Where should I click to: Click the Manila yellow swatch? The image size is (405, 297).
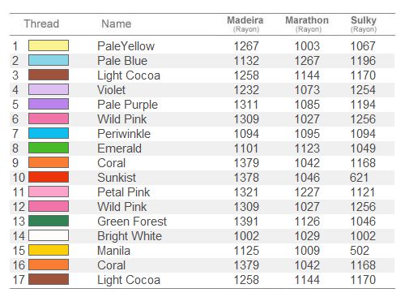pyautogui.click(x=49, y=250)
